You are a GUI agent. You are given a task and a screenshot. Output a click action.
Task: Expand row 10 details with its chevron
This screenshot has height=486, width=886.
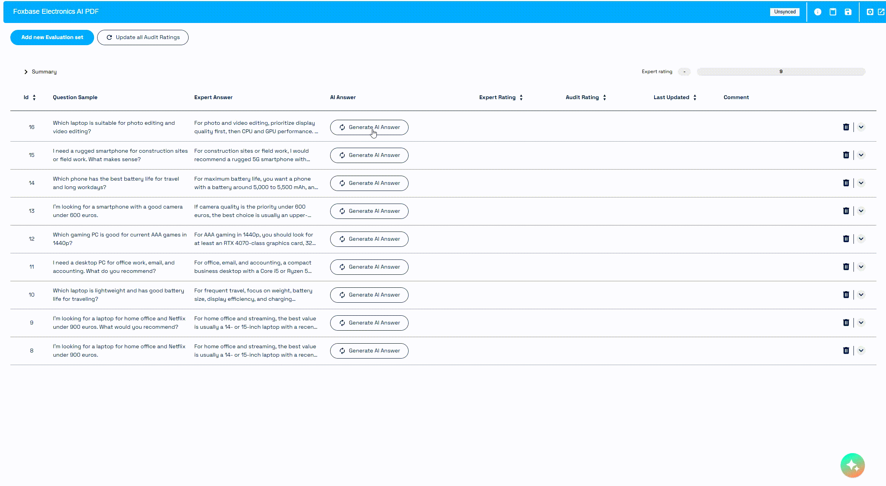tap(861, 295)
